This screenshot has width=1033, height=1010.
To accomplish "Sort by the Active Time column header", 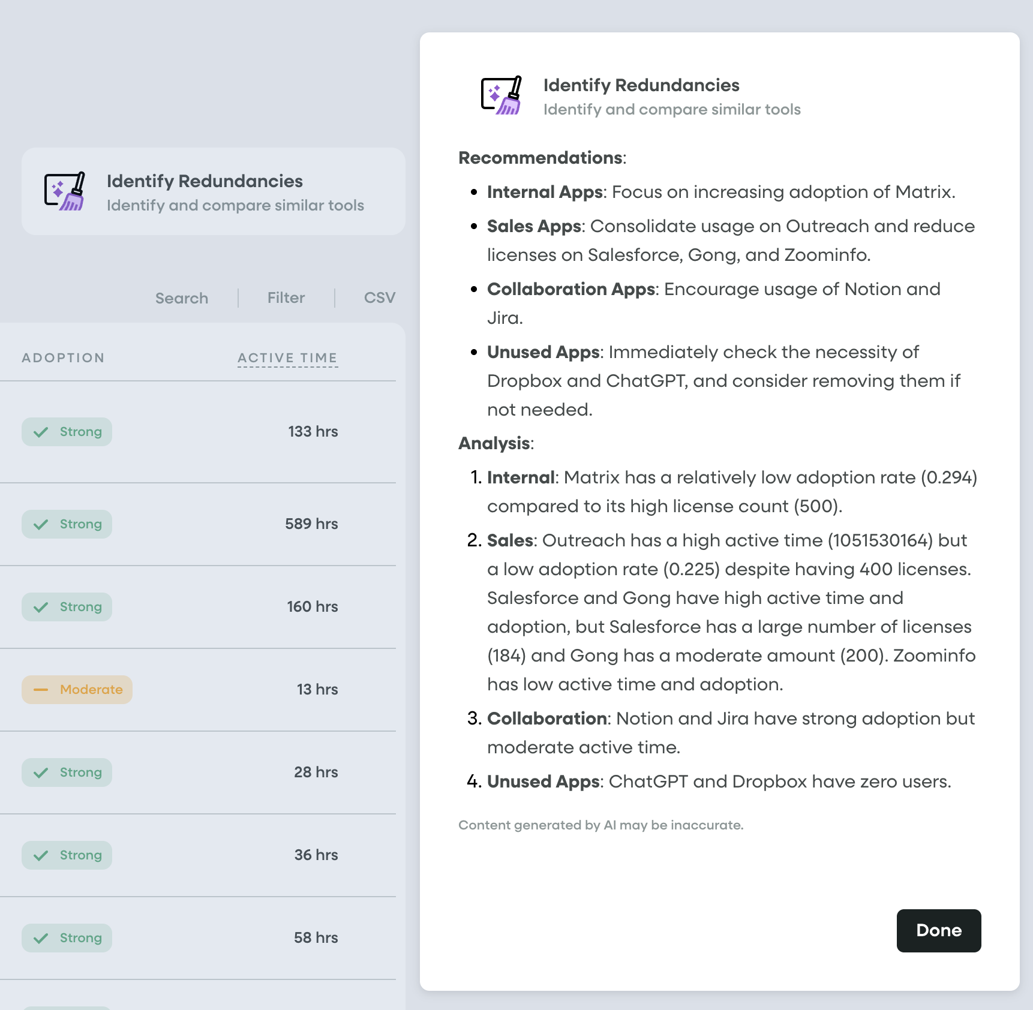I will tap(287, 358).
